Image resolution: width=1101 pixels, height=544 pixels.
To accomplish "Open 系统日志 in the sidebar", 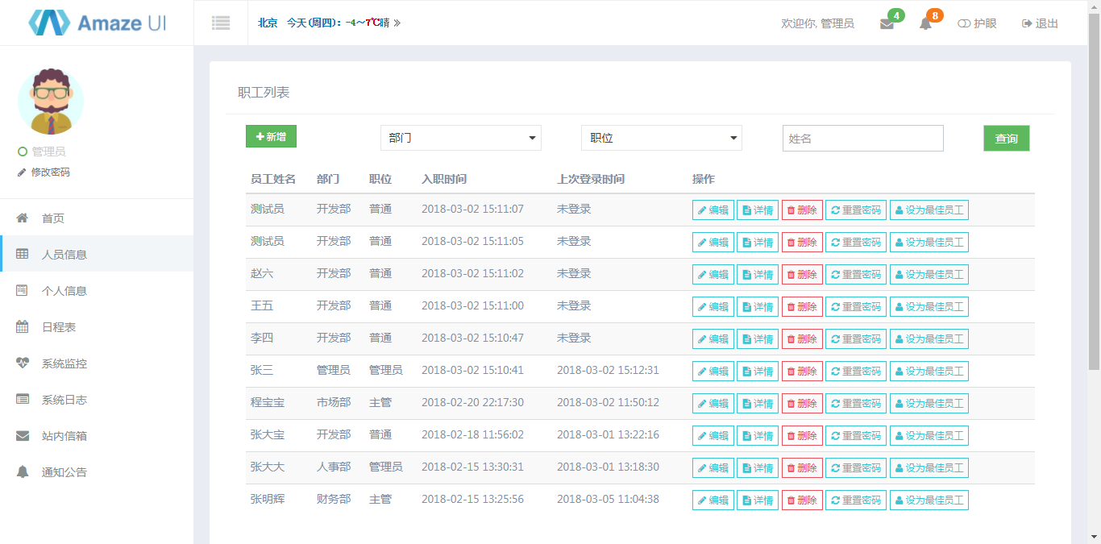I will point(64,400).
